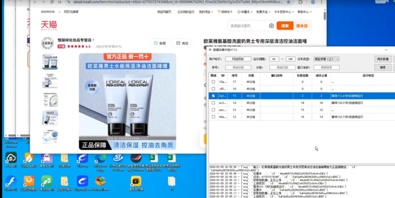Screen dimensions: 395x198
Task: Open the 购物车 cart link
Action: click(x=225, y=12)
